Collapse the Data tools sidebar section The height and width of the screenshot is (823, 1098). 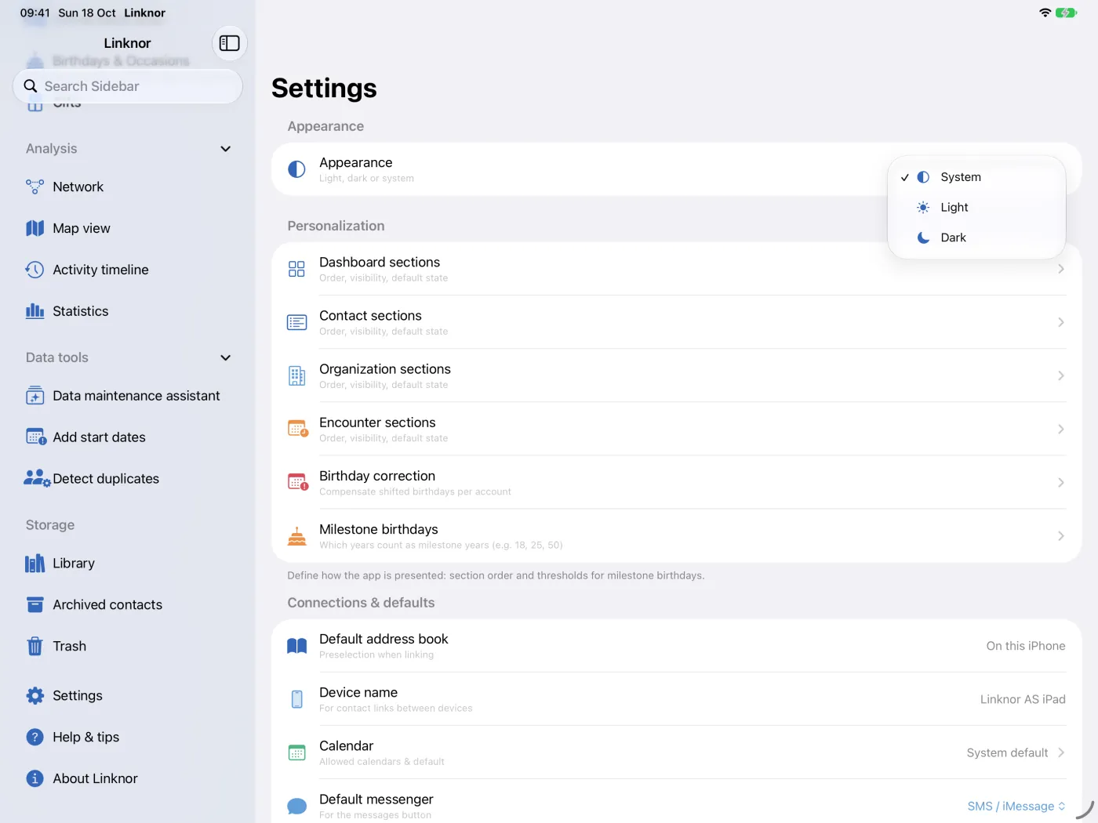click(225, 357)
